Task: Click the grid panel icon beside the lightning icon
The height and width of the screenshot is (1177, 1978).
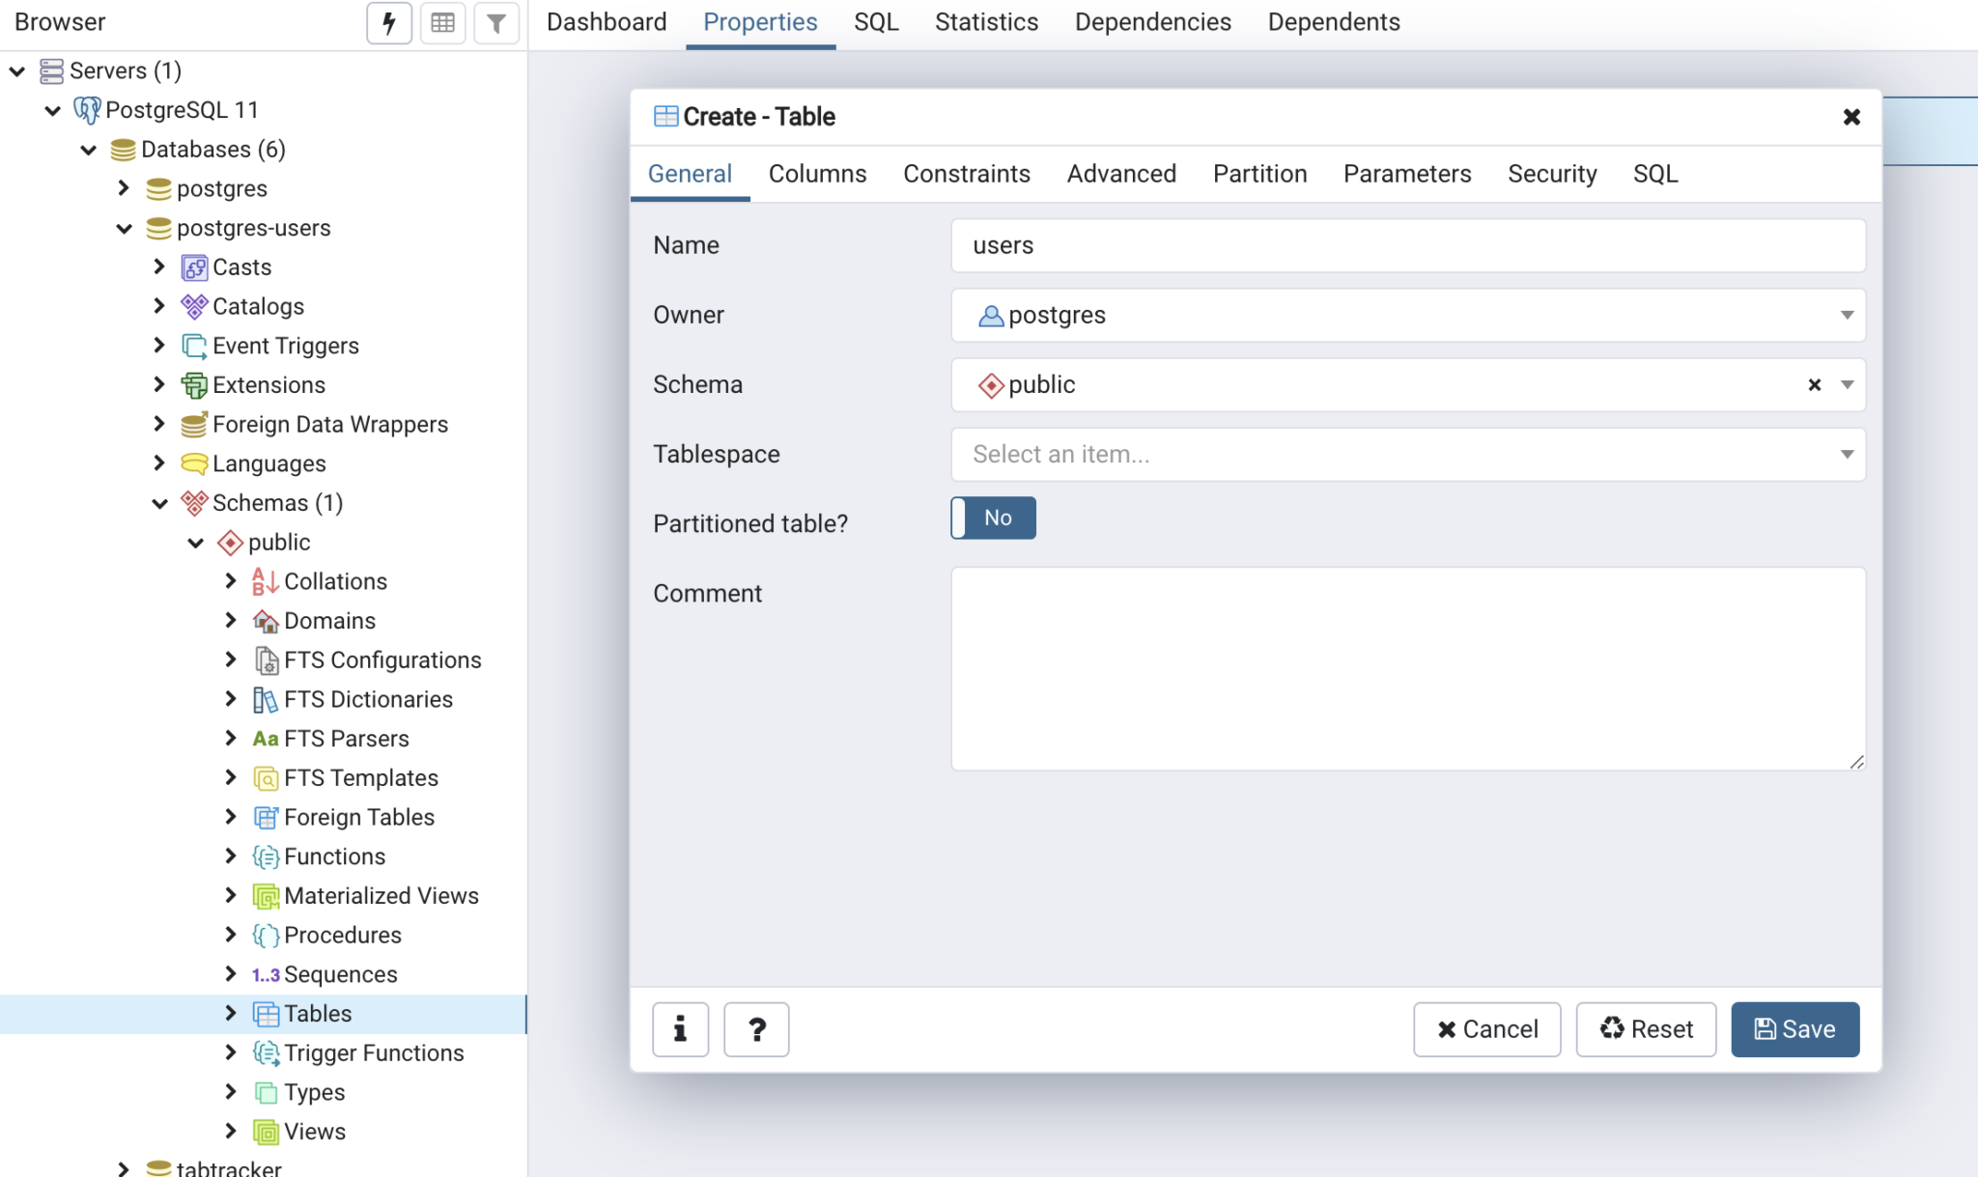Action: click(442, 23)
